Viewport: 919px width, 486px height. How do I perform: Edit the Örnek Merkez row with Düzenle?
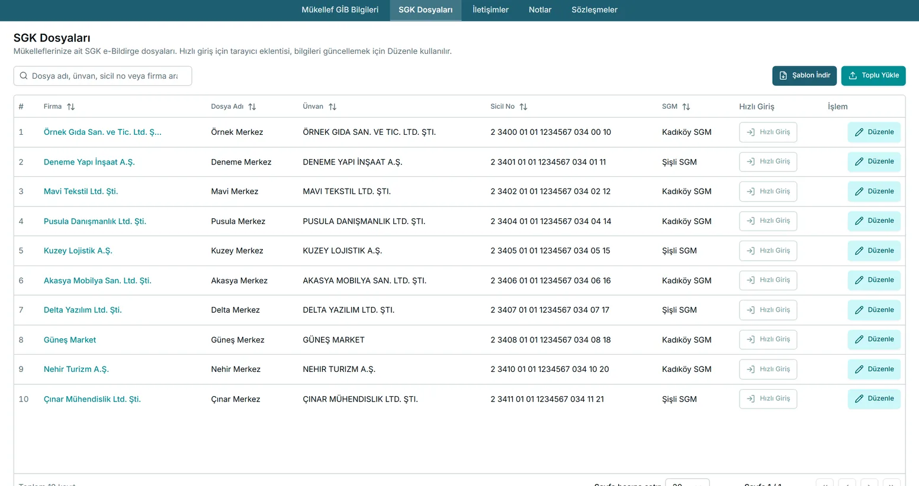[x=874, y=132]
